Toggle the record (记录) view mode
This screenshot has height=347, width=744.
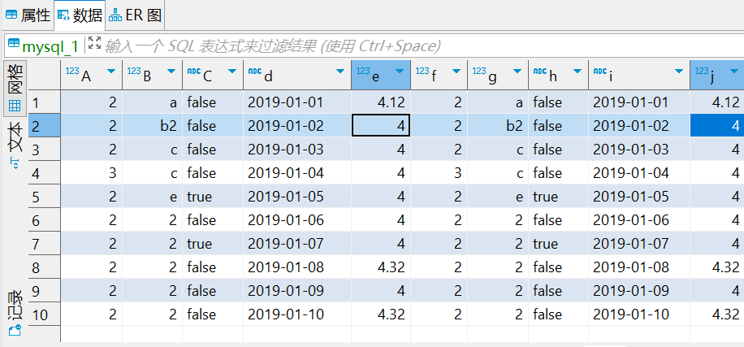coord(15,313)
